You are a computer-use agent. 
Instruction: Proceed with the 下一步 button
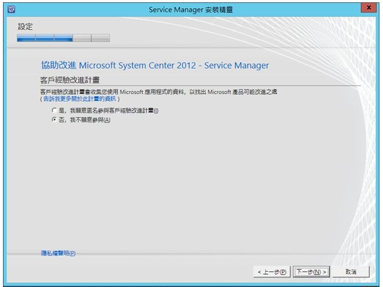(x=311, y=272)
